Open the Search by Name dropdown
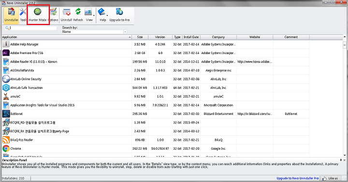Screen dimensions: 348x182 click(94, 32)
